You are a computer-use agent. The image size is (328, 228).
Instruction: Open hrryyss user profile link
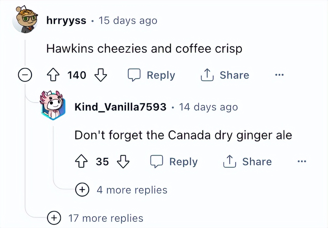pos(66,21)
